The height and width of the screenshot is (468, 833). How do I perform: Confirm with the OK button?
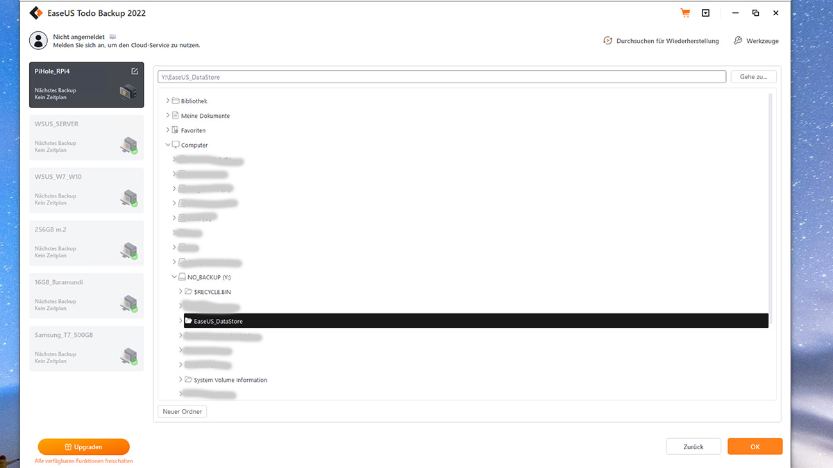pos(755,447)
